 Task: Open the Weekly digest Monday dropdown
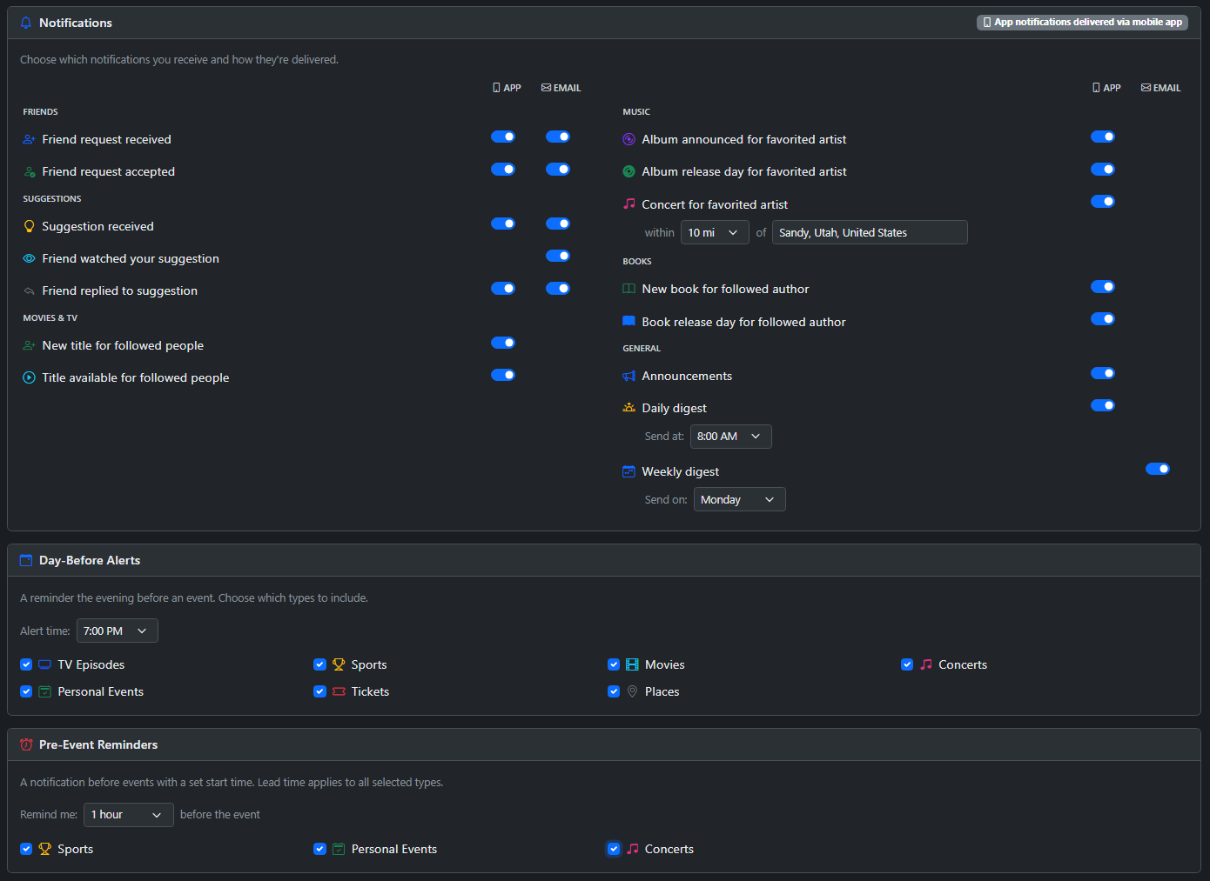739,499
